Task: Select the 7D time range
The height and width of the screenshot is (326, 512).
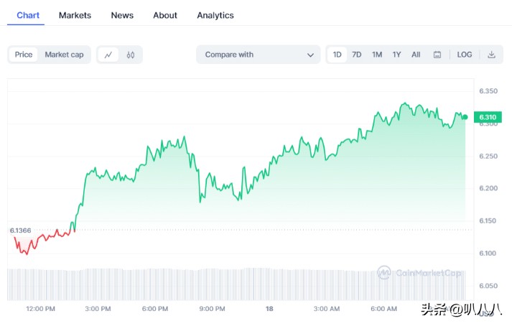Action: [357, 55]
